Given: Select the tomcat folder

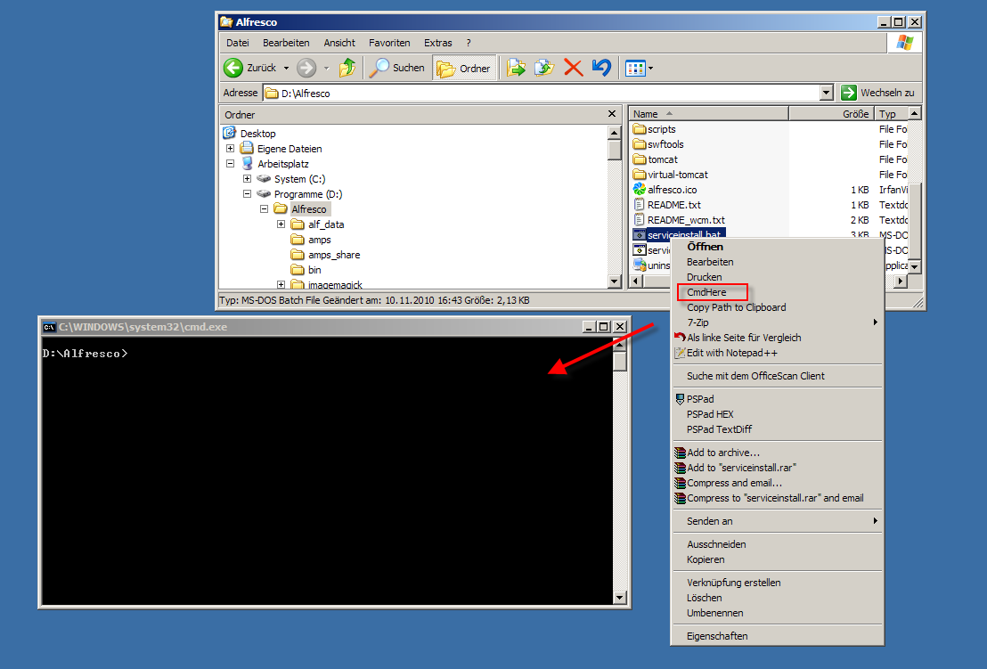Looking at the screenshot, I should click(x=663, y=159).
